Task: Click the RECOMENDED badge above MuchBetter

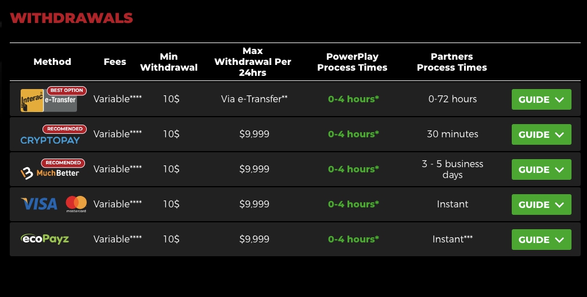Action: click(x=63, y=163)
